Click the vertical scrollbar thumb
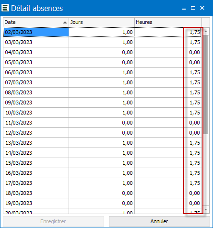The height and width of the screenshot is (228, 213). 206,85
